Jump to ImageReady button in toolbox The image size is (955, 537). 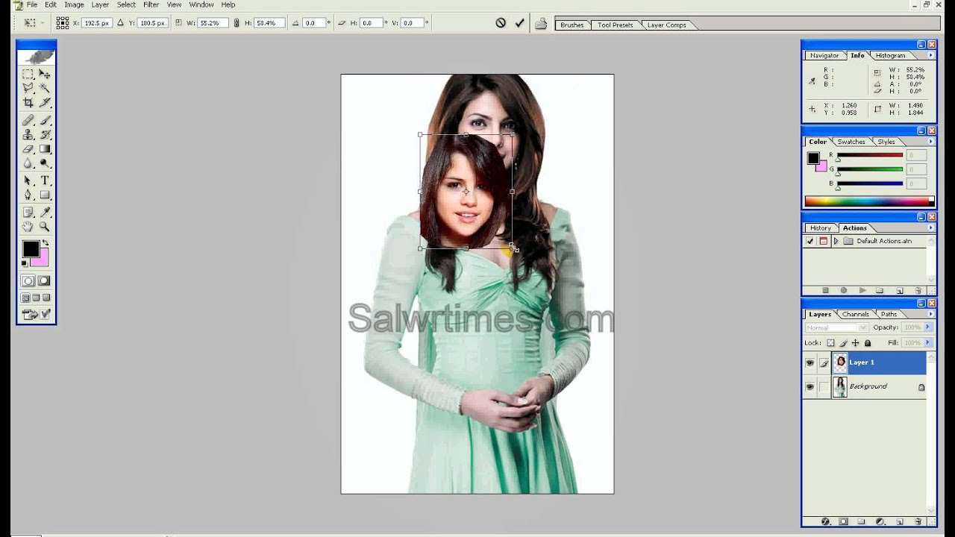point(31,315)
